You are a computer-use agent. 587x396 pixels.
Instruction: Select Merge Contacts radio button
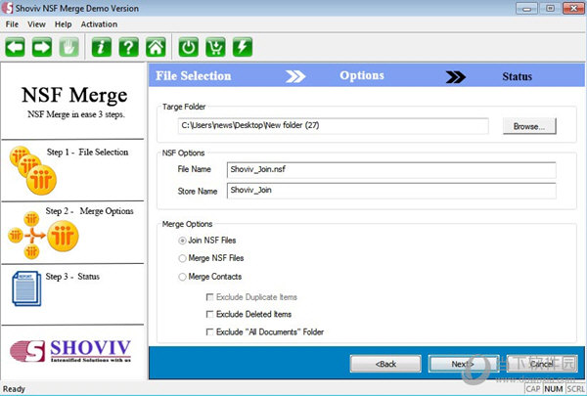182,277
